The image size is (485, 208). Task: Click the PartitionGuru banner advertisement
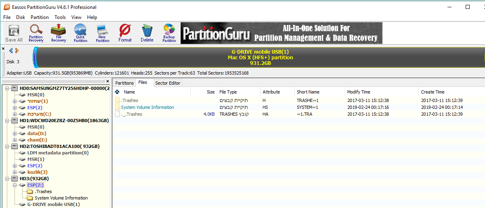click(x=281, y=33)
